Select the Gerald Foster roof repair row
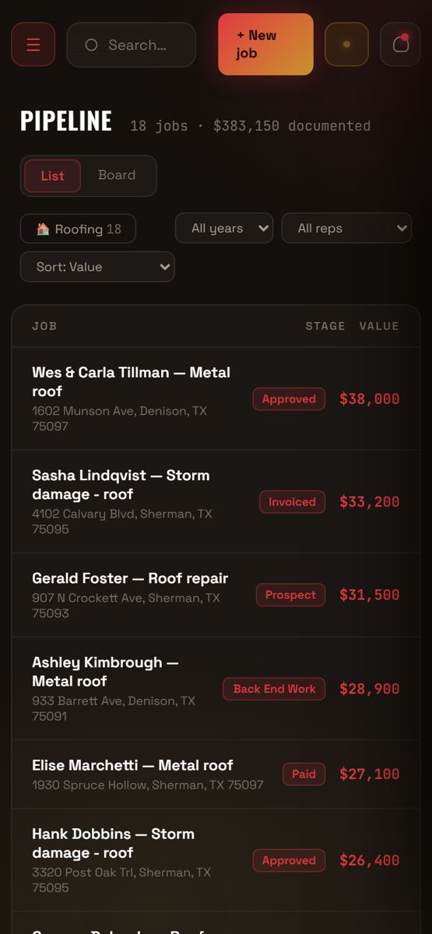Screen dimensions: 432x934 216,595
